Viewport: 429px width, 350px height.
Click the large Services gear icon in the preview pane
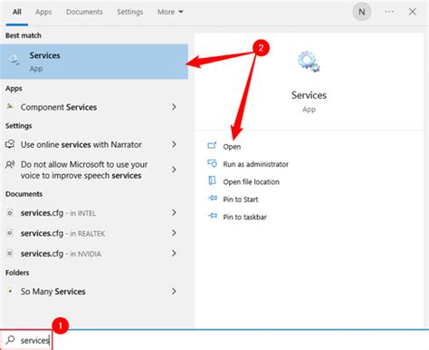[x=309, y=62]
